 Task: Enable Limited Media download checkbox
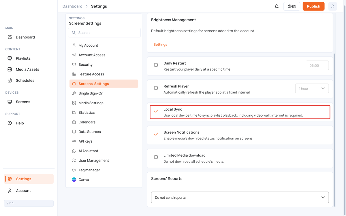click(156, 157)
